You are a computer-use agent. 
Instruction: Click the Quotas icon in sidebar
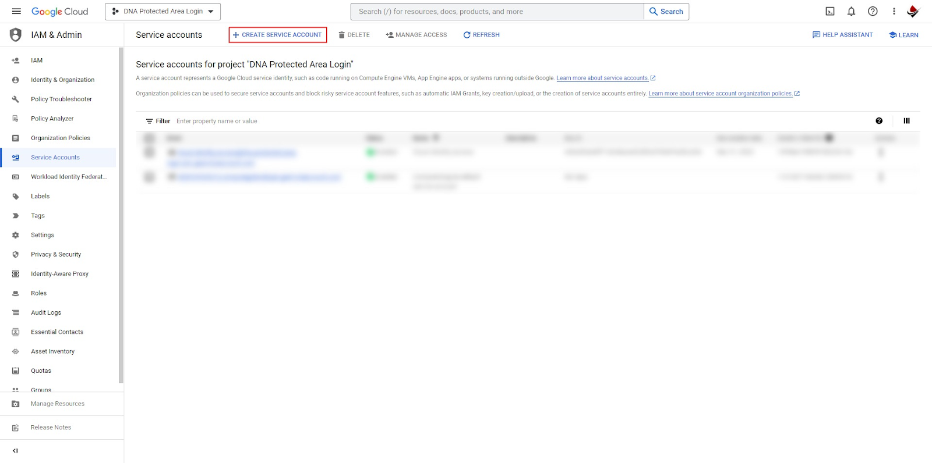16,371
